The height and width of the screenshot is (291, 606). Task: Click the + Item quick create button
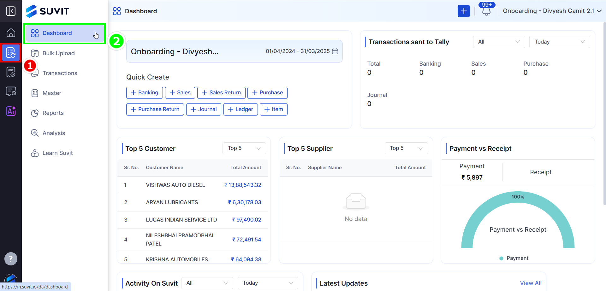point(274,110)
